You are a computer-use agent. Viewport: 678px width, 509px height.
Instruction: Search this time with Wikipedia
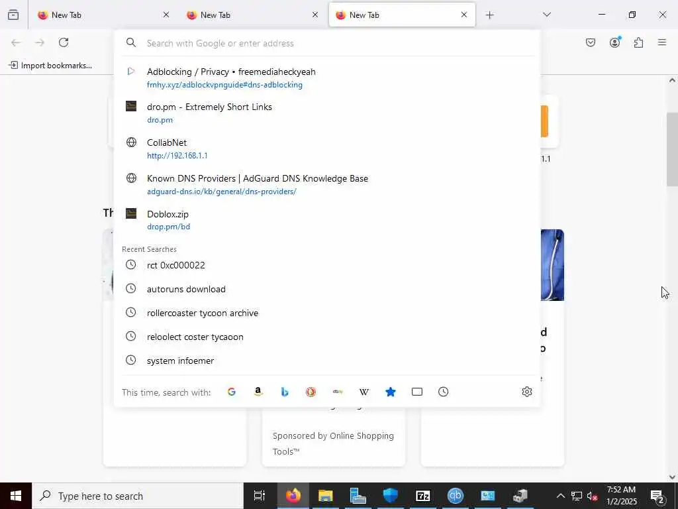pos(364,392)
